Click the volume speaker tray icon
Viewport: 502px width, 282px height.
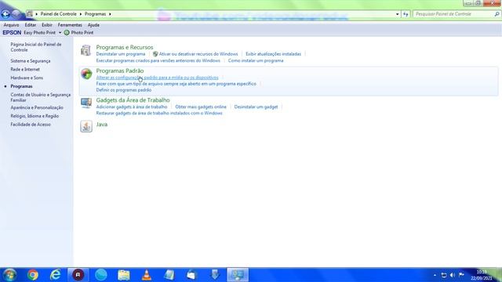click(453, 275)
